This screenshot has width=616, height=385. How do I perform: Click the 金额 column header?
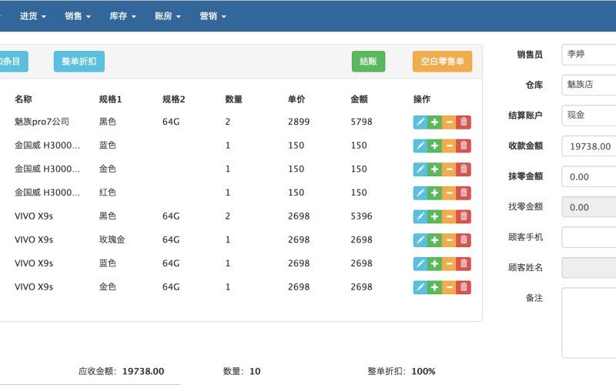(359, 99)
